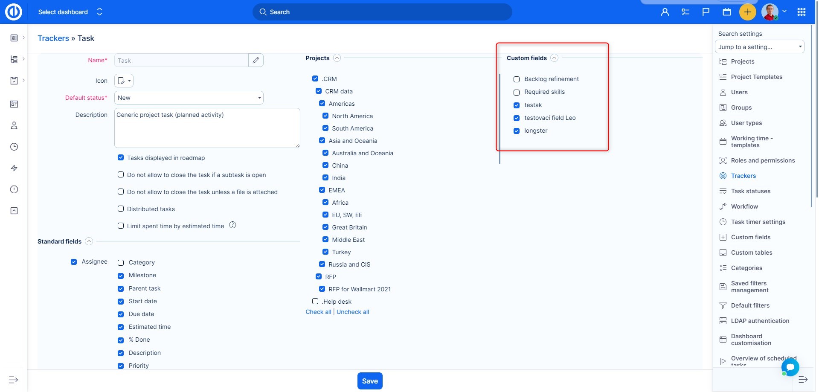Open Roles and permissions settings
The height and width of the screenshot is (392, 819).
pyautogui.click(x=762, y=160)
